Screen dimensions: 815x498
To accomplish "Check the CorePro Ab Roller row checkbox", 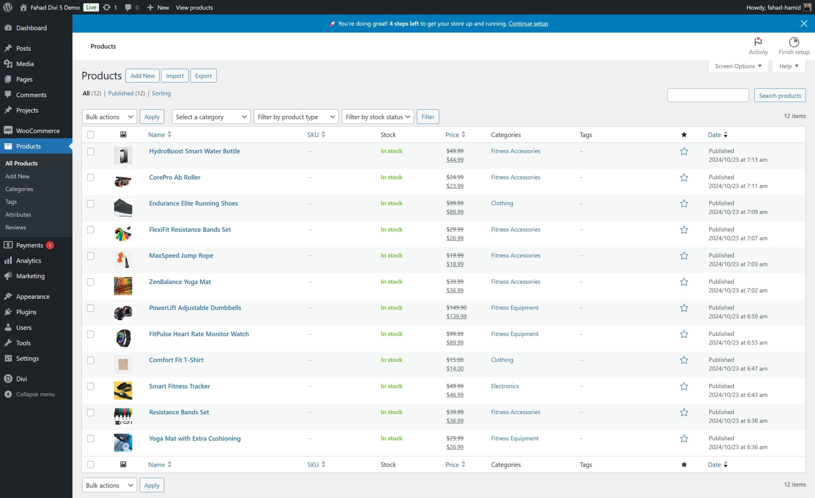I will click(91, 177).
